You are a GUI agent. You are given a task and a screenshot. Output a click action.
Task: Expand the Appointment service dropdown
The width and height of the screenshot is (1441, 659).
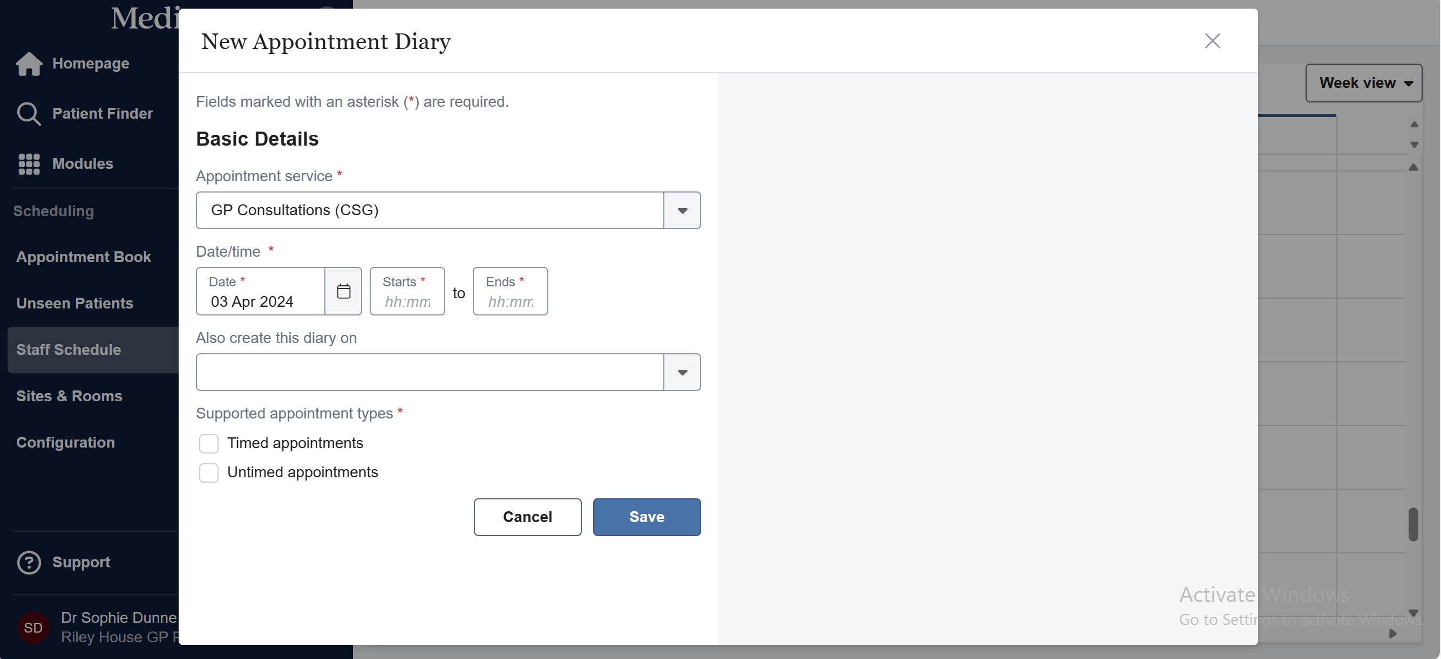point(682,210)
